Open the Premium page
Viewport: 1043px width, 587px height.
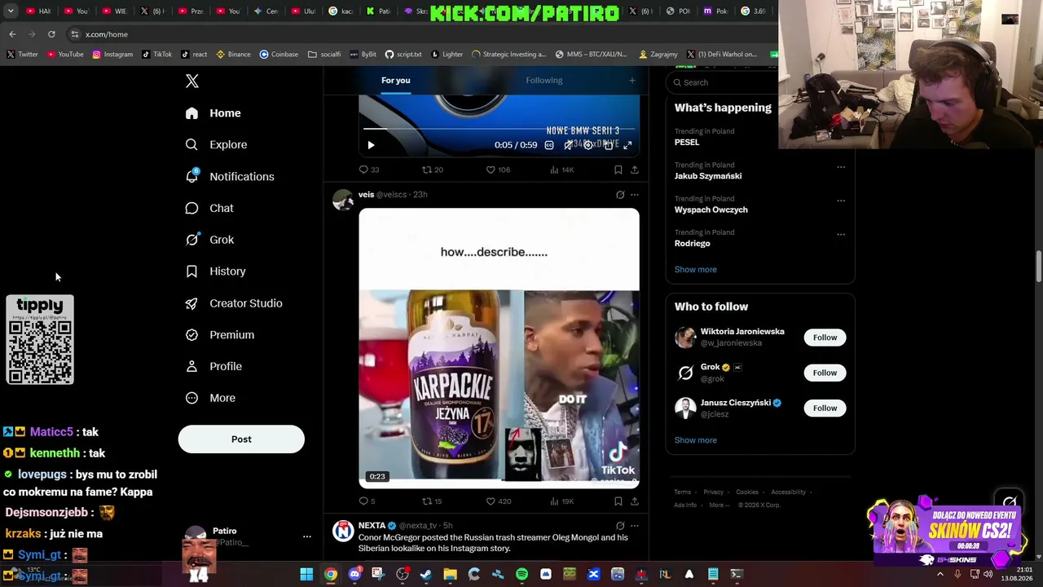[x=219, y=334]
